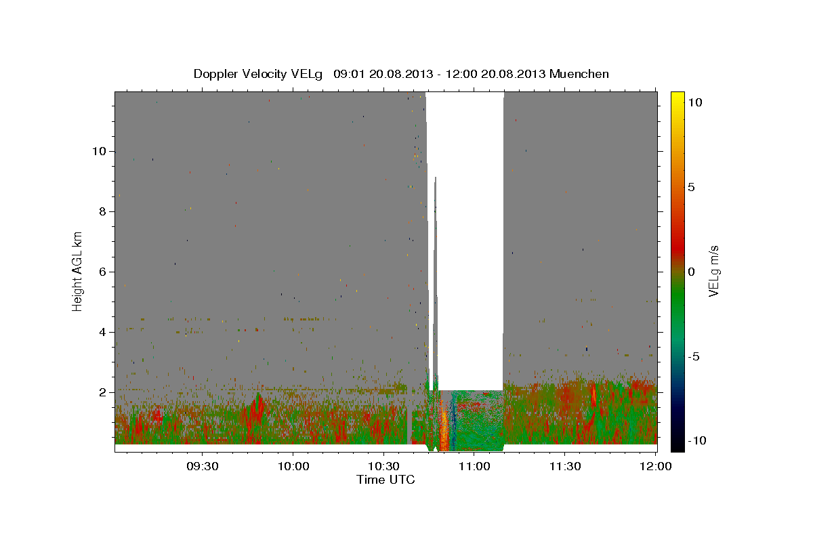Click the height tick label 10
Image resolution: width=813 pixels, height=542 pixels.
click(x=98, y=151)
